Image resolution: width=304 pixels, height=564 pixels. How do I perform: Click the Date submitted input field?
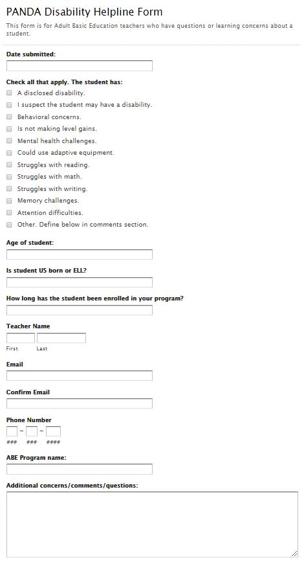pos(80,66)
